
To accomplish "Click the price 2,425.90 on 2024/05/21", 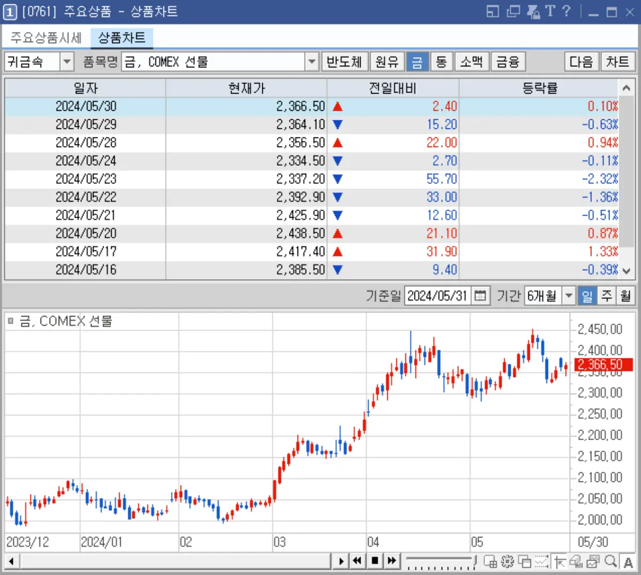I will pyautogui.click(x=301, y=216).
